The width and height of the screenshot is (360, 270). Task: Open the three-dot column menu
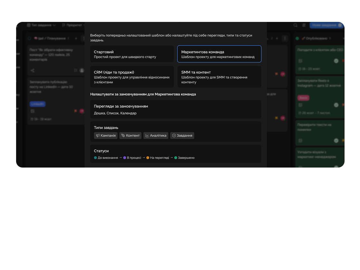tap(285, 38)
